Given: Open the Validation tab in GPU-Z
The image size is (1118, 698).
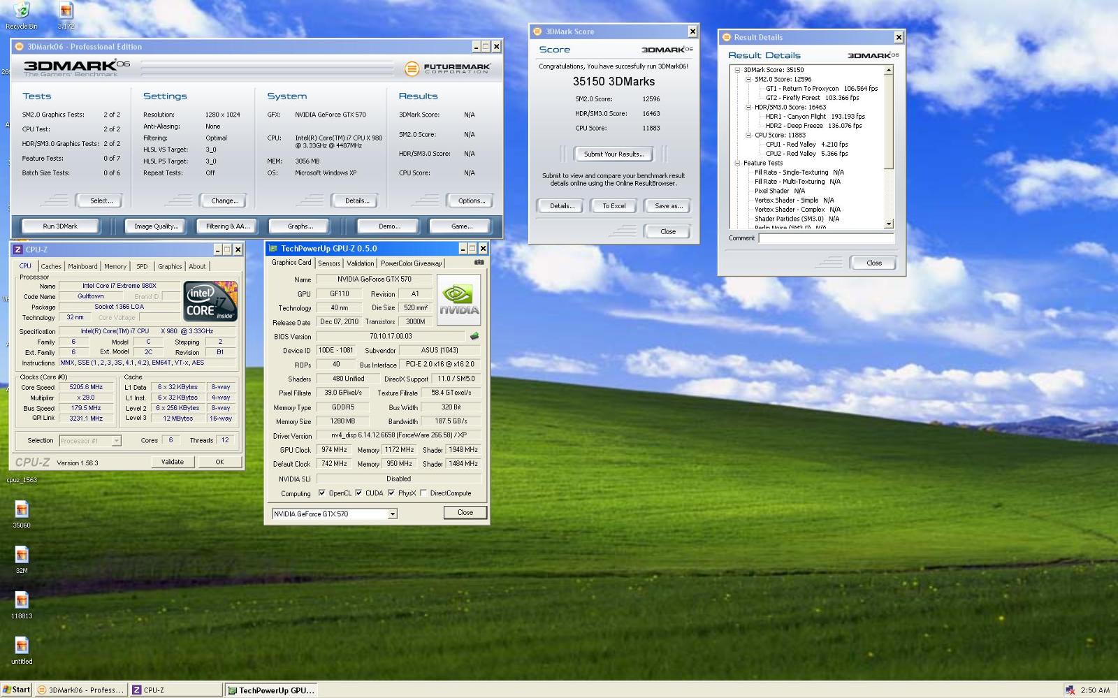Looking at the screenshot, I should point(361,263).
